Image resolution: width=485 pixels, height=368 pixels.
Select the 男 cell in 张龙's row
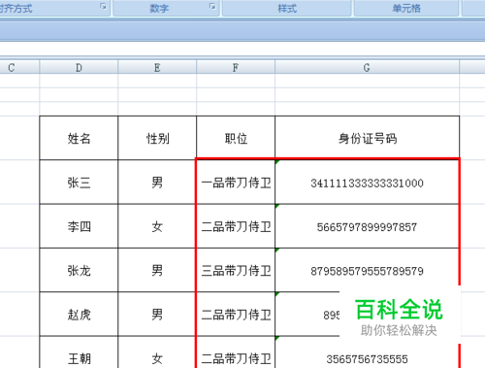[157, 270]
